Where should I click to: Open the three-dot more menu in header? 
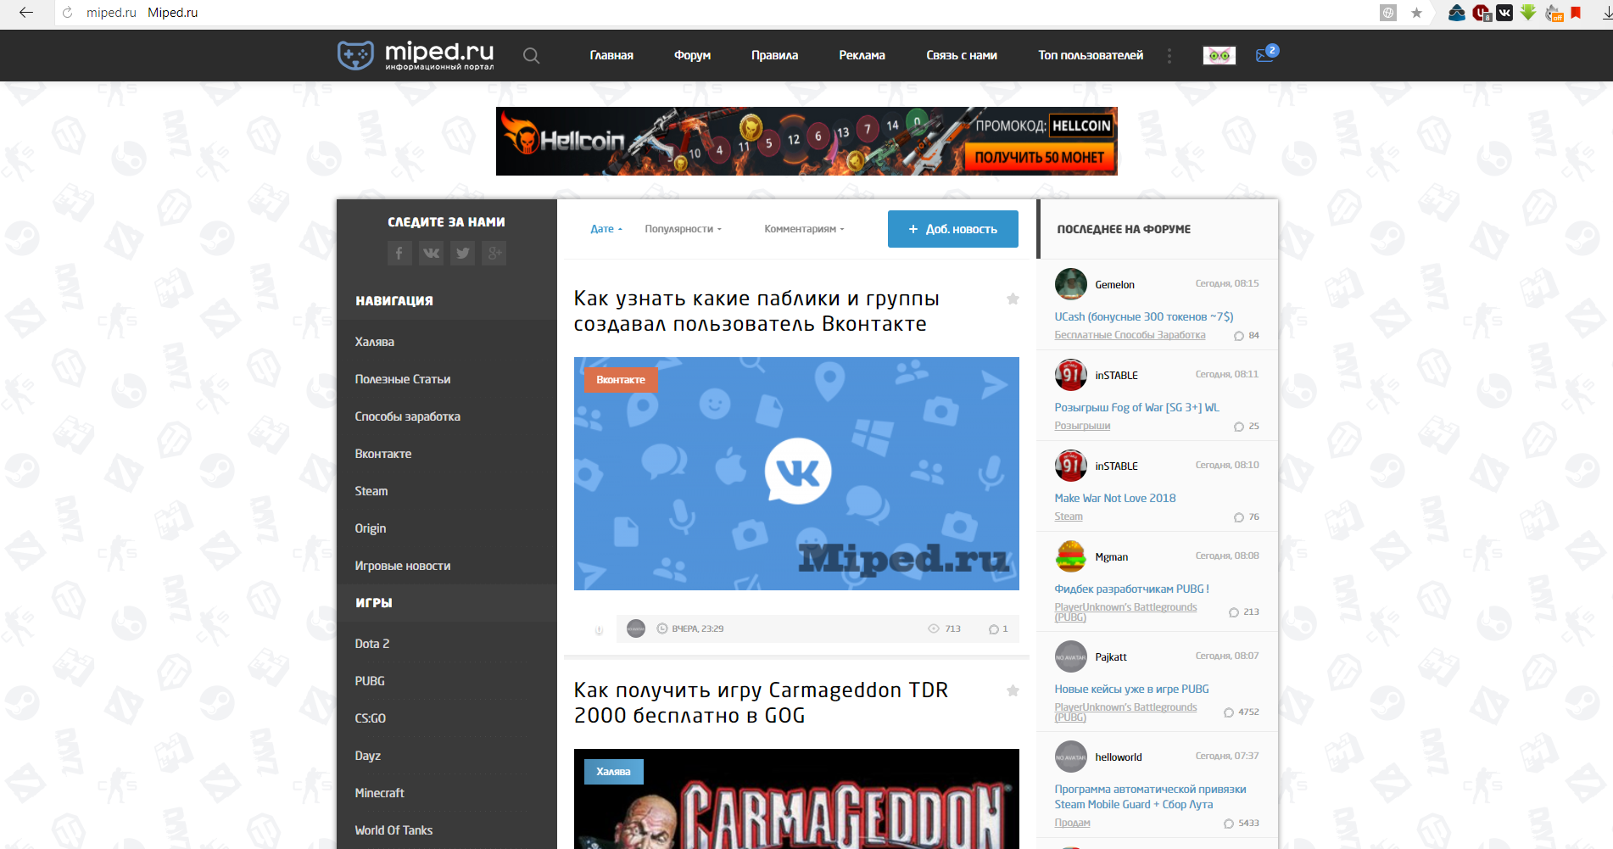coord(1169,56)
